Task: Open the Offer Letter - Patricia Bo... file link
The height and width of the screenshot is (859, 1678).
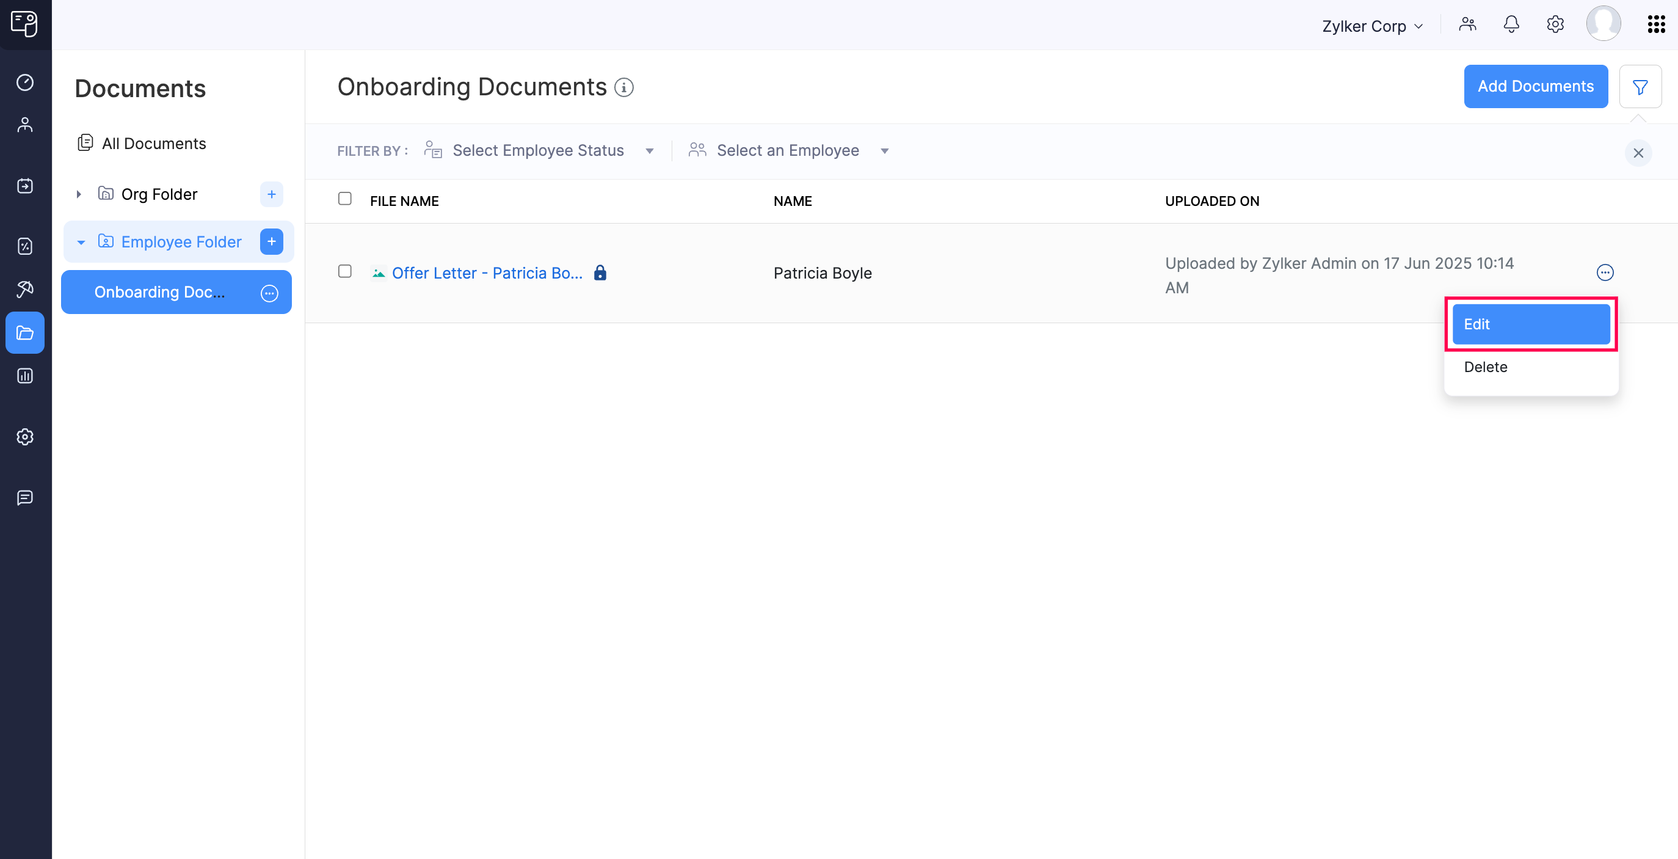Action: click(x=487, y=272)
